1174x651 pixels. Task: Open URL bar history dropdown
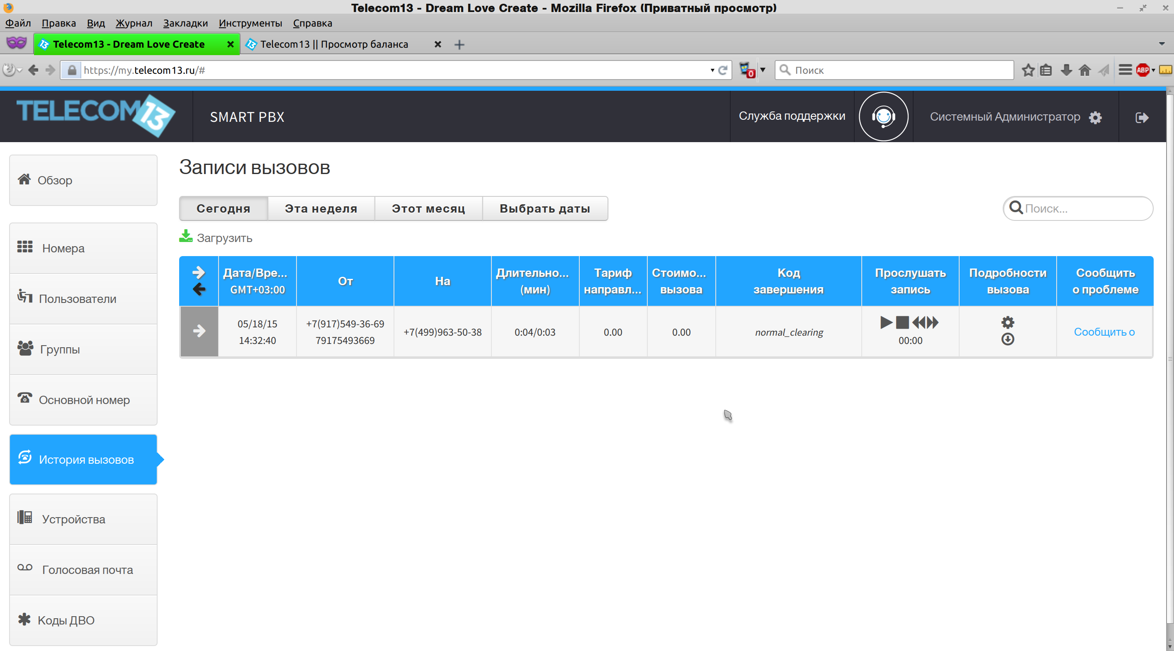tap(712, 70)
